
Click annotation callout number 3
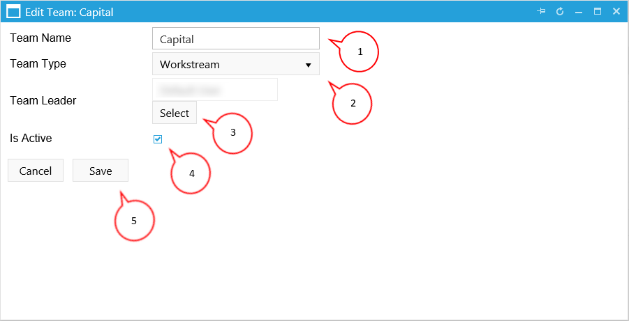(232, 132)
